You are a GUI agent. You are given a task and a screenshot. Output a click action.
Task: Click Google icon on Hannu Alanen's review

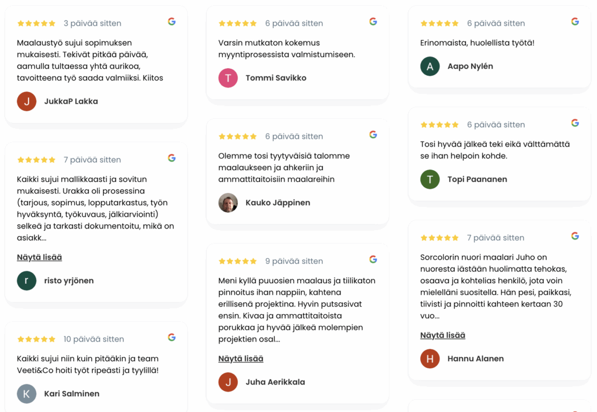click(575, 236)
